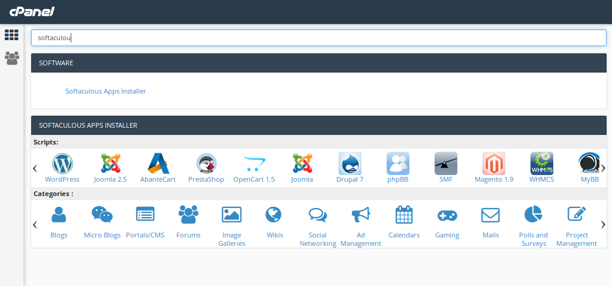This screenshot has height=286, width=612.
Task: Launch the PrestaShop script
Action: click(206, 164)
